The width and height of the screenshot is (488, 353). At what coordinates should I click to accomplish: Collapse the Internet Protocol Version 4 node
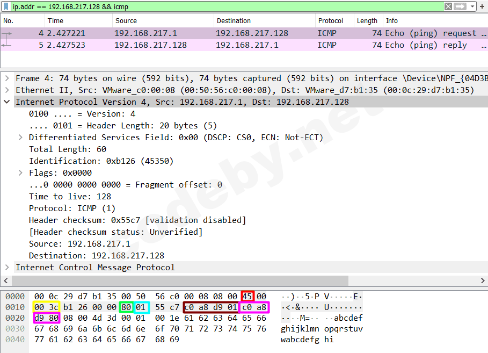[7, 102]
